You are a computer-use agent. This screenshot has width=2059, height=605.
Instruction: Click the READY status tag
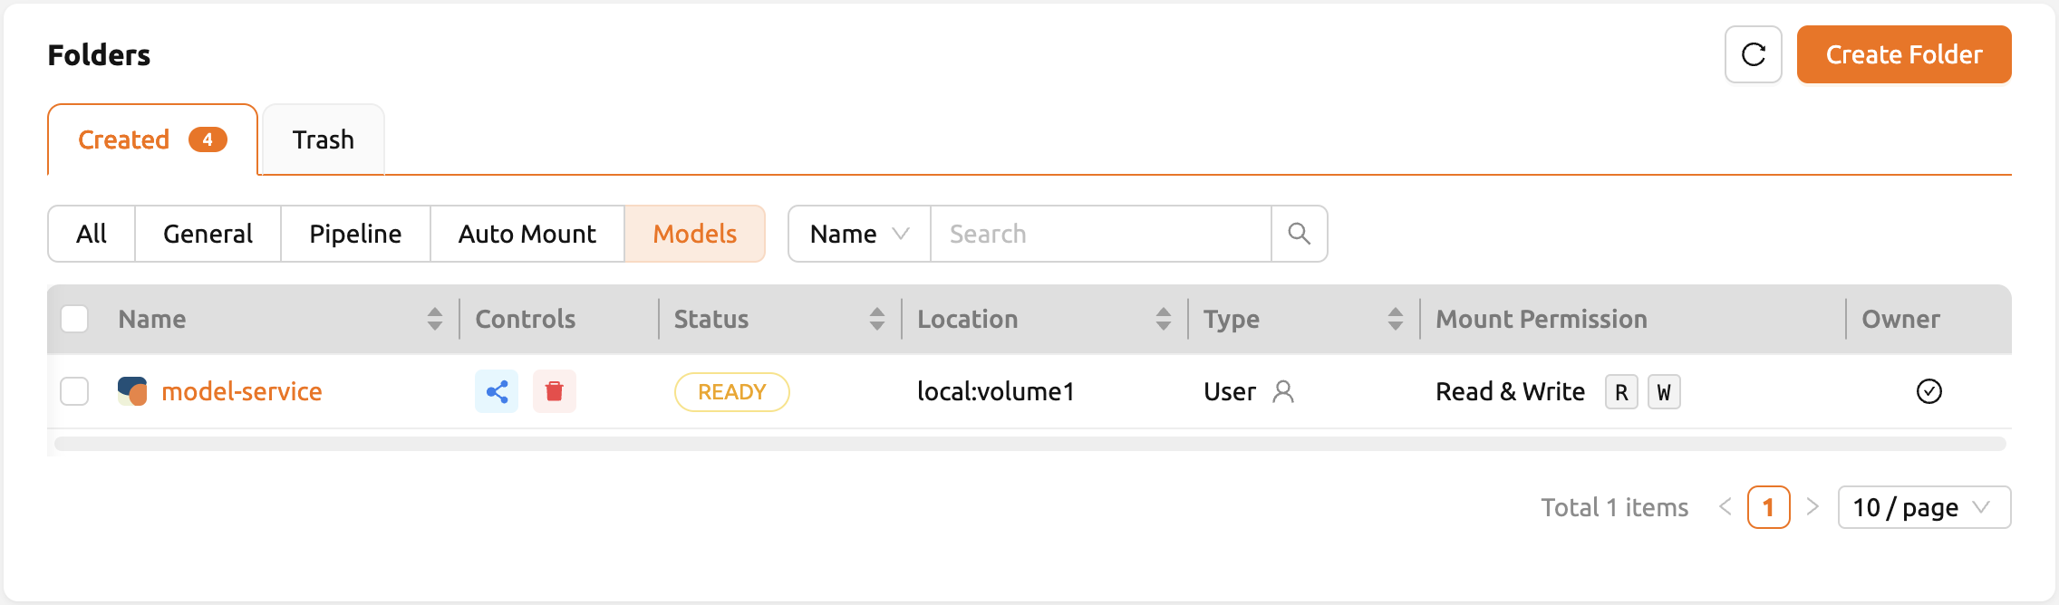click(732, 392)
